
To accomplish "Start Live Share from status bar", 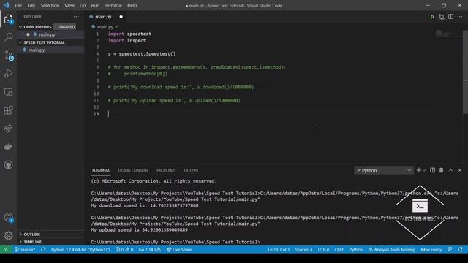I will [179, 250].
